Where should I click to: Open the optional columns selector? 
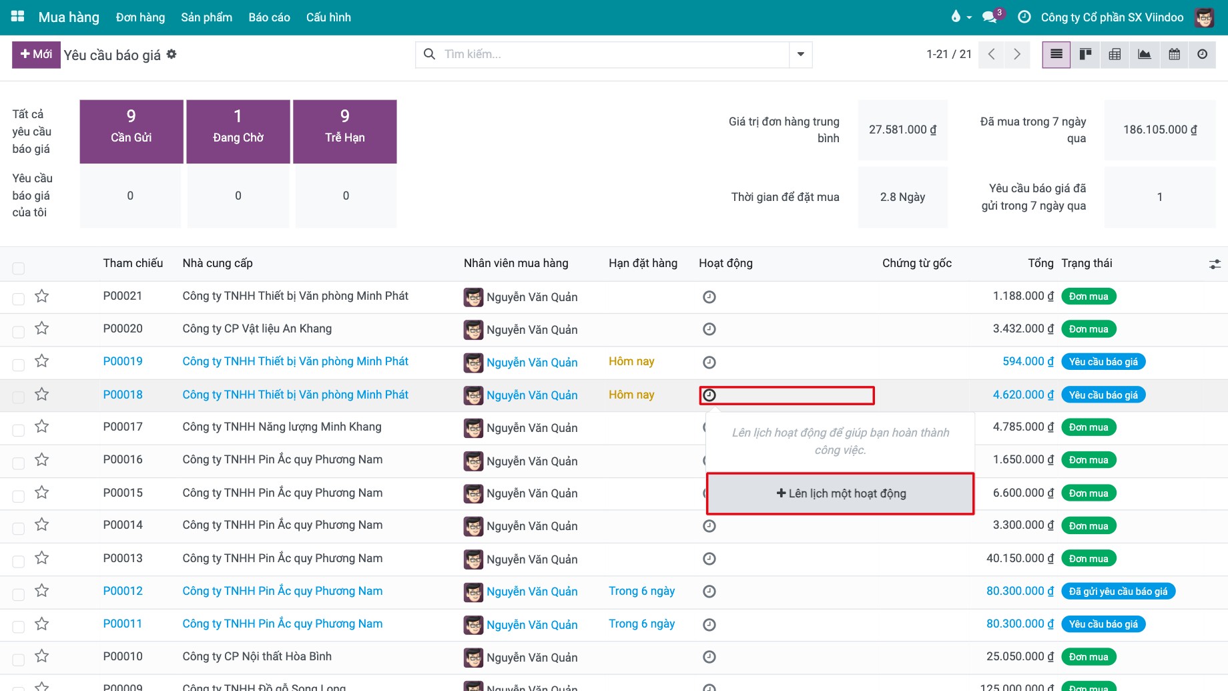tap(1215, 264)
